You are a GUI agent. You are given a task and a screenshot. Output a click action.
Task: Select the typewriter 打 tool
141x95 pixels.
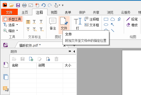tap(77, 24)
